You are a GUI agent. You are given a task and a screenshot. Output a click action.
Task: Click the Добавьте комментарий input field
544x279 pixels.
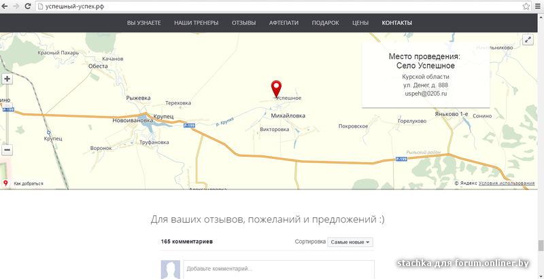(279, 269)
